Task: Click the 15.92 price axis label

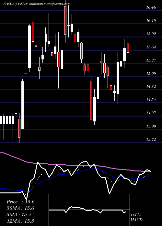Action: (151, 34)
